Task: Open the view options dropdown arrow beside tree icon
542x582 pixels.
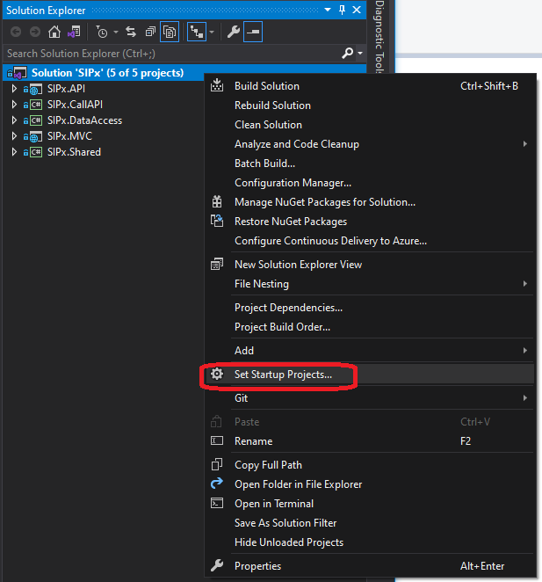Action: point(212,33)
